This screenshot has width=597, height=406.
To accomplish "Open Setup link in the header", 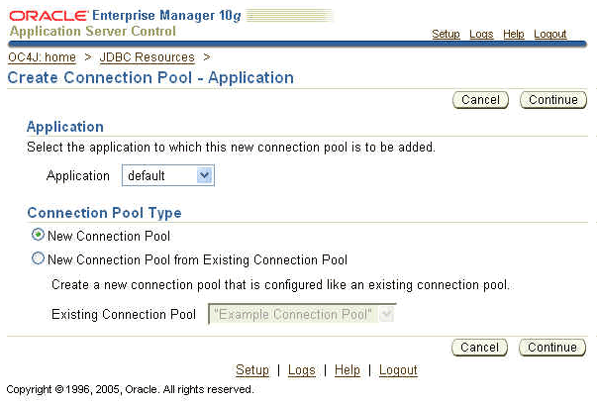I will pos(446,34).
